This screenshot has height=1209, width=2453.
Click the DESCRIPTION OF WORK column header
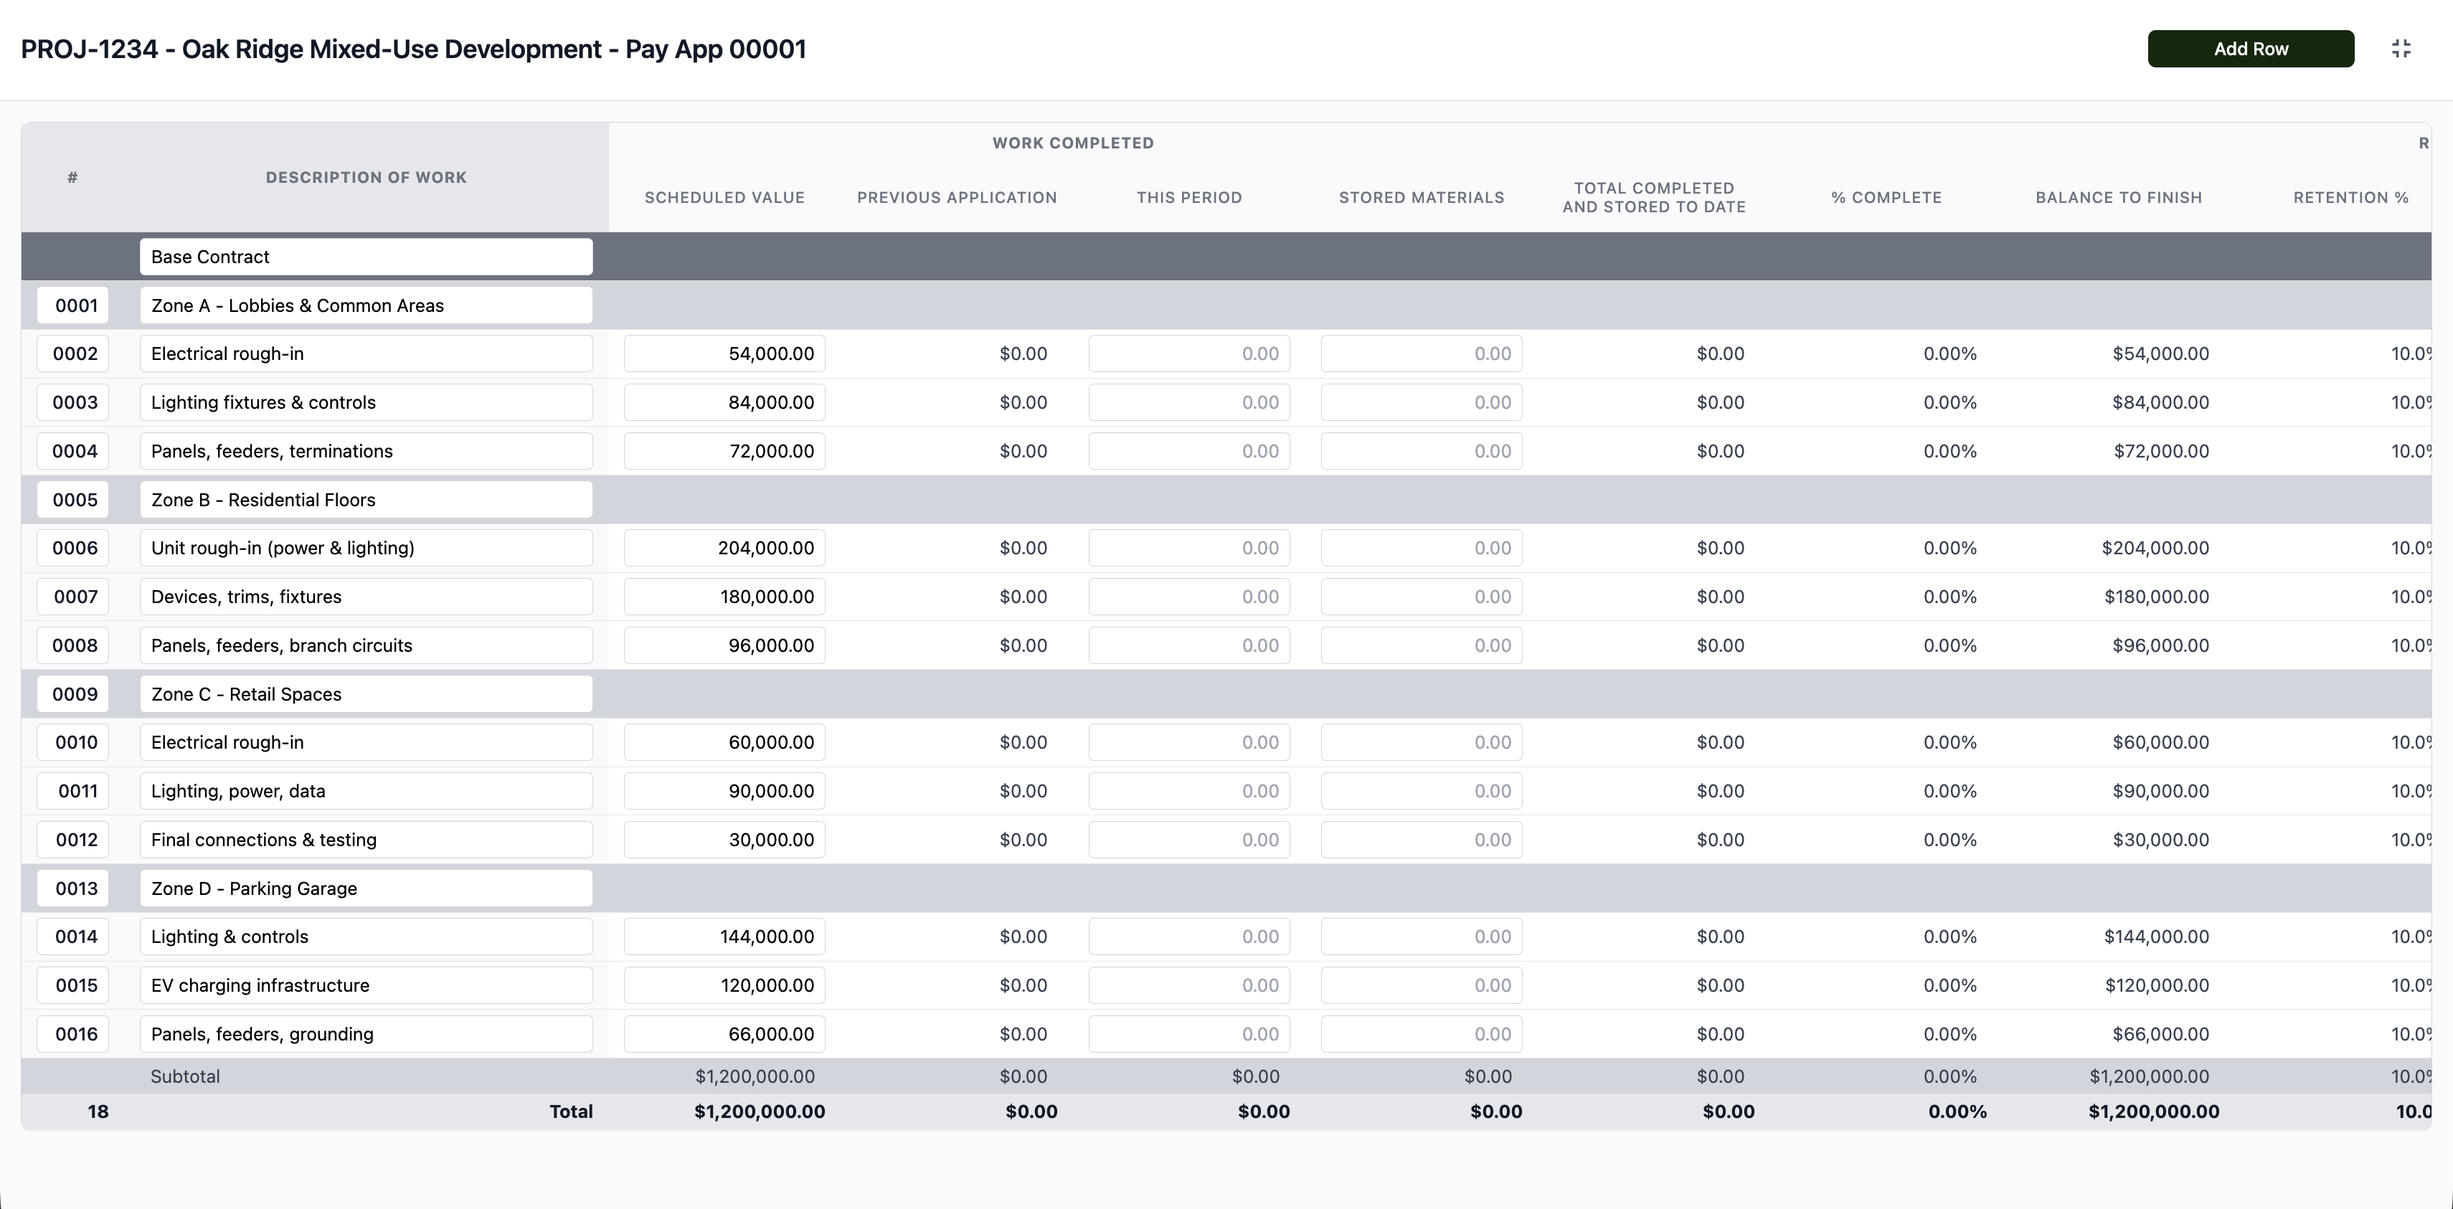point(366,177)
